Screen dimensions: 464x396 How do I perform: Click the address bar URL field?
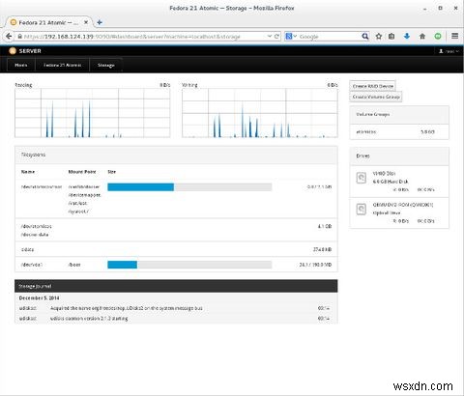[142, 37]
